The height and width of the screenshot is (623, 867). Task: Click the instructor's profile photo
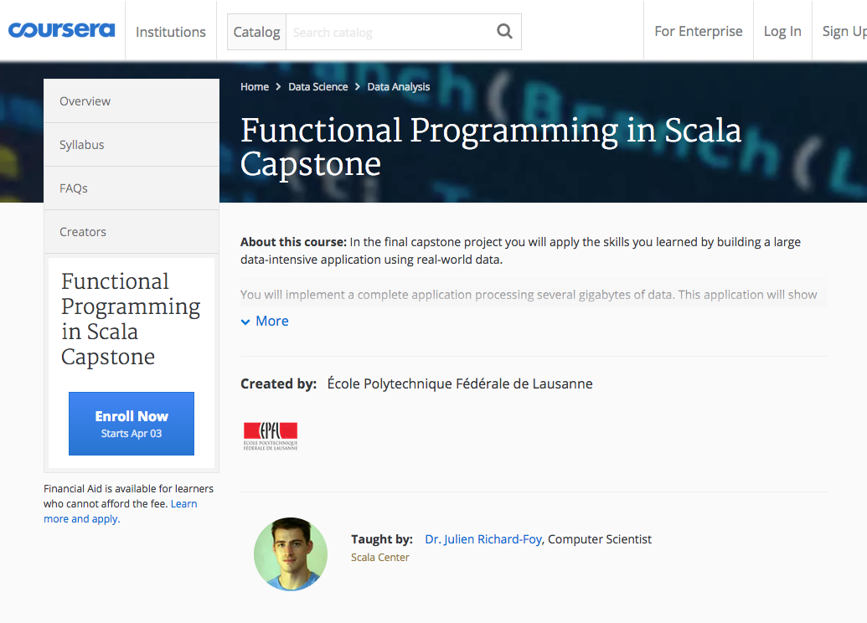click(291, 553)
